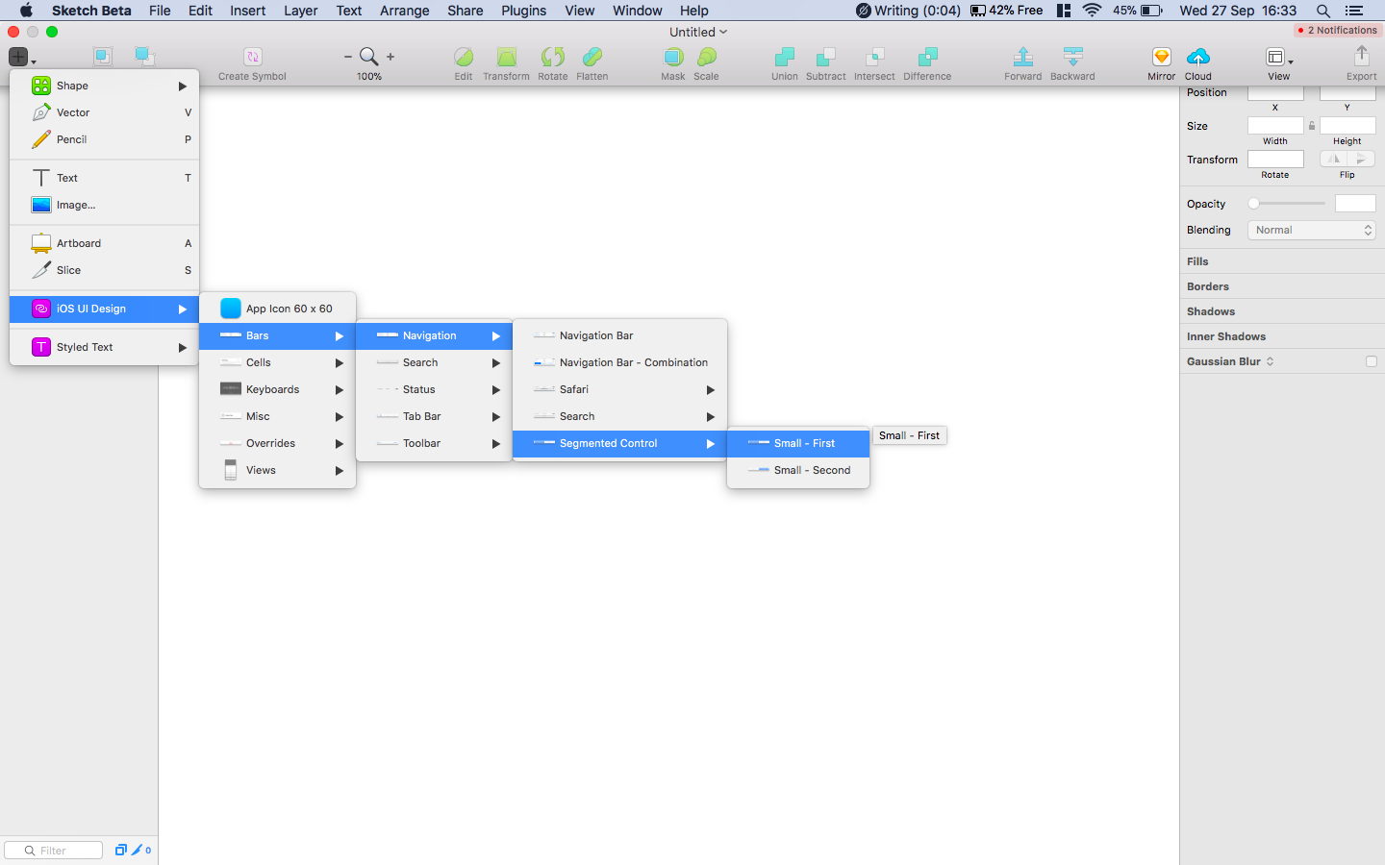Click the Opacity value field
The height and width of the screenshot is (865, 1385).
[x=1355, y=203]
